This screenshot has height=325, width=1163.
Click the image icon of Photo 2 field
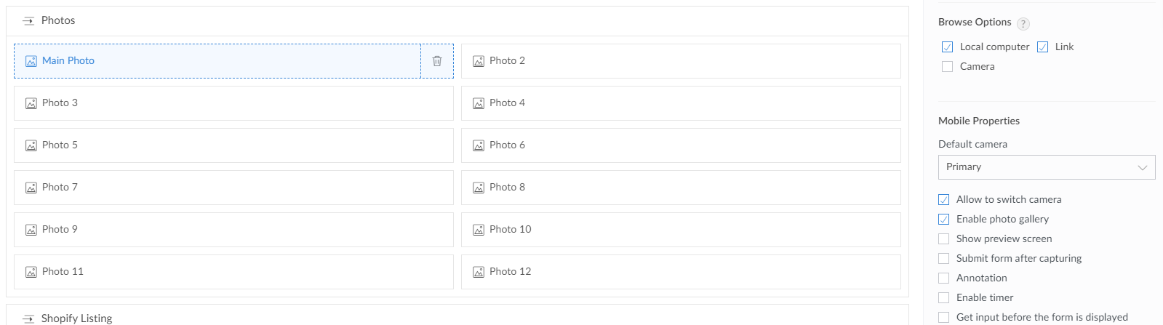pyautogui.click(x=479, y=61)
